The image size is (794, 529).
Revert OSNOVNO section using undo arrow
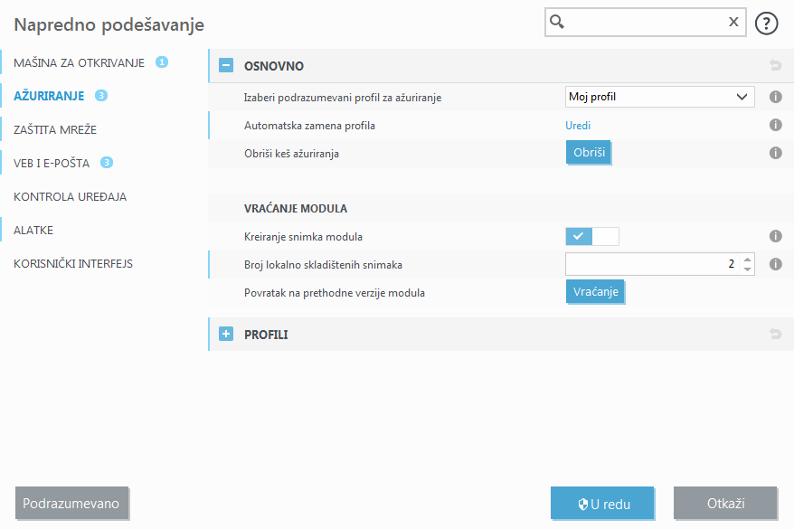point(775,65)
